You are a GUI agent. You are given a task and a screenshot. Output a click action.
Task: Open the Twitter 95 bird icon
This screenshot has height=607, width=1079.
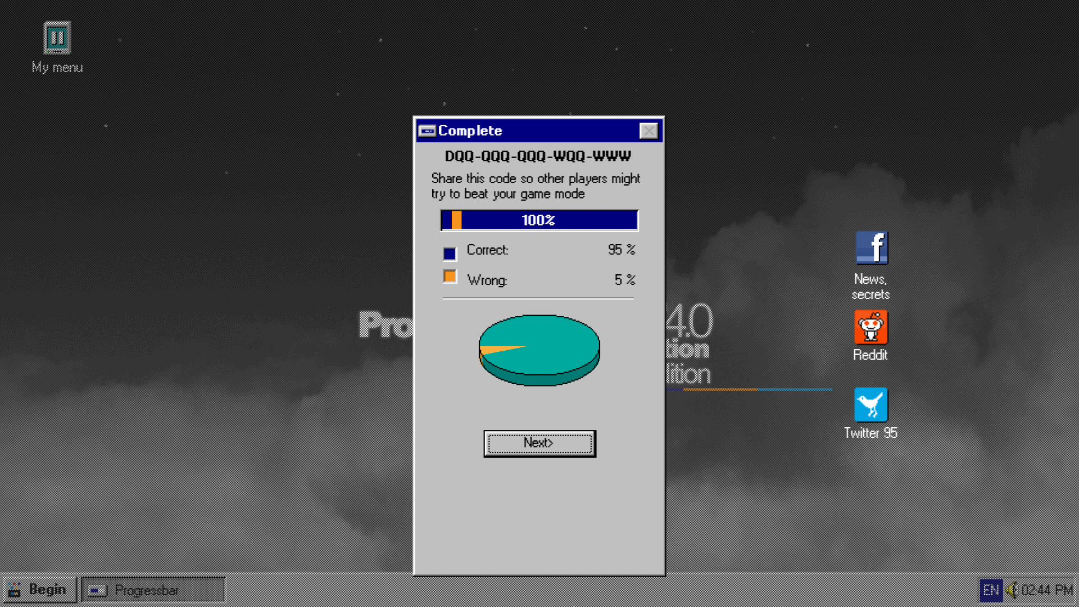871,405
